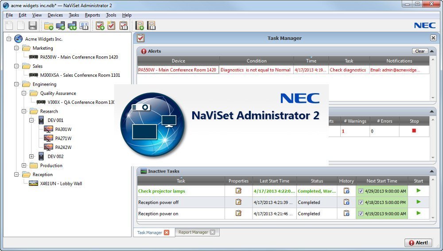Collapse the Sales folder
This screenshot has height=251, width=443.
pos(16,66)
